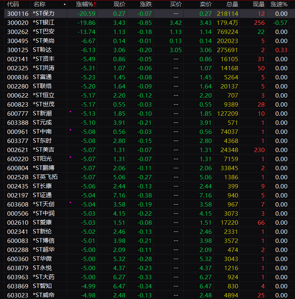The width and height of the screenshot is (295, 299).
Task: Click the red 0.33 speed value
Action: pyautogui.click(x=281, y=50)
